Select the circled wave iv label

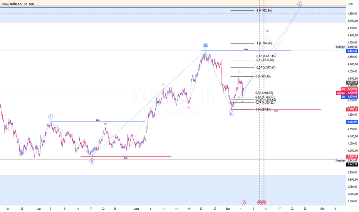pos(231,113)
